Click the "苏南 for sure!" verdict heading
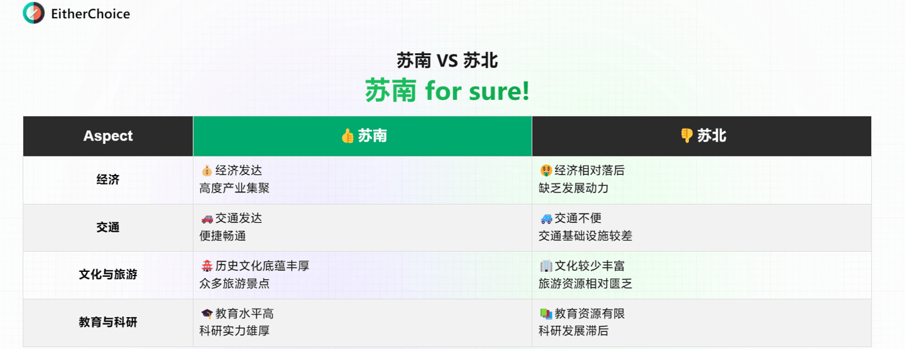The width and height of the screenshot is (905, 349). [x=447, y=92]
